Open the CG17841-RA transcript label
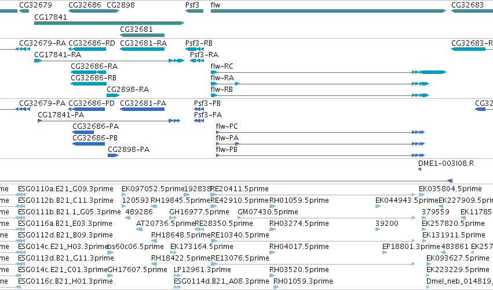Screen dimensions: 493x290 (57, 55)
